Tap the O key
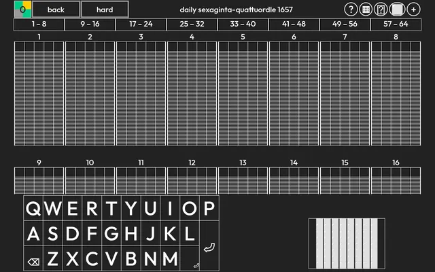Viewport: 435px width, 272px height. pyautogui.click(x=190, y=208)
